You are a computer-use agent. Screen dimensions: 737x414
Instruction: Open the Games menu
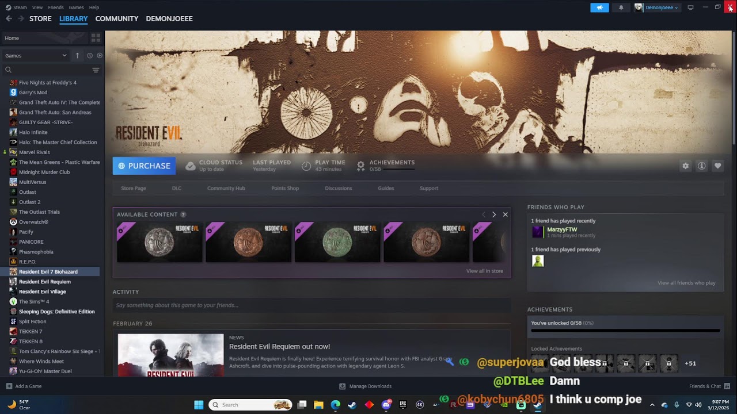pyautogui.click(x=76, y=7)
